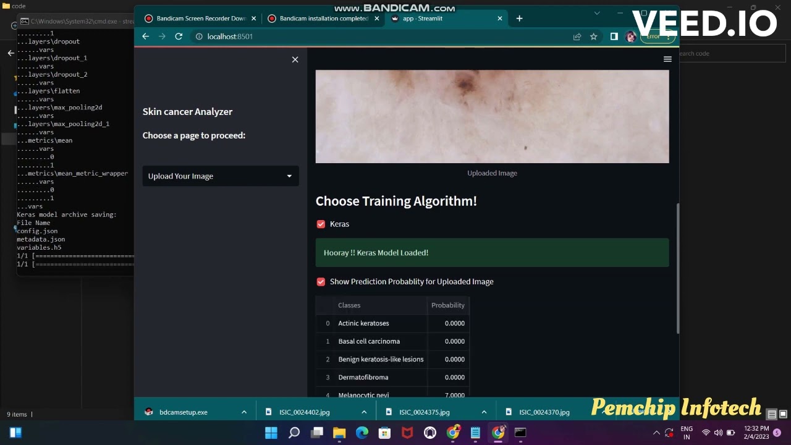
Task: Expand options for bdcamsetup.exe download
Action: click(244, 412)
